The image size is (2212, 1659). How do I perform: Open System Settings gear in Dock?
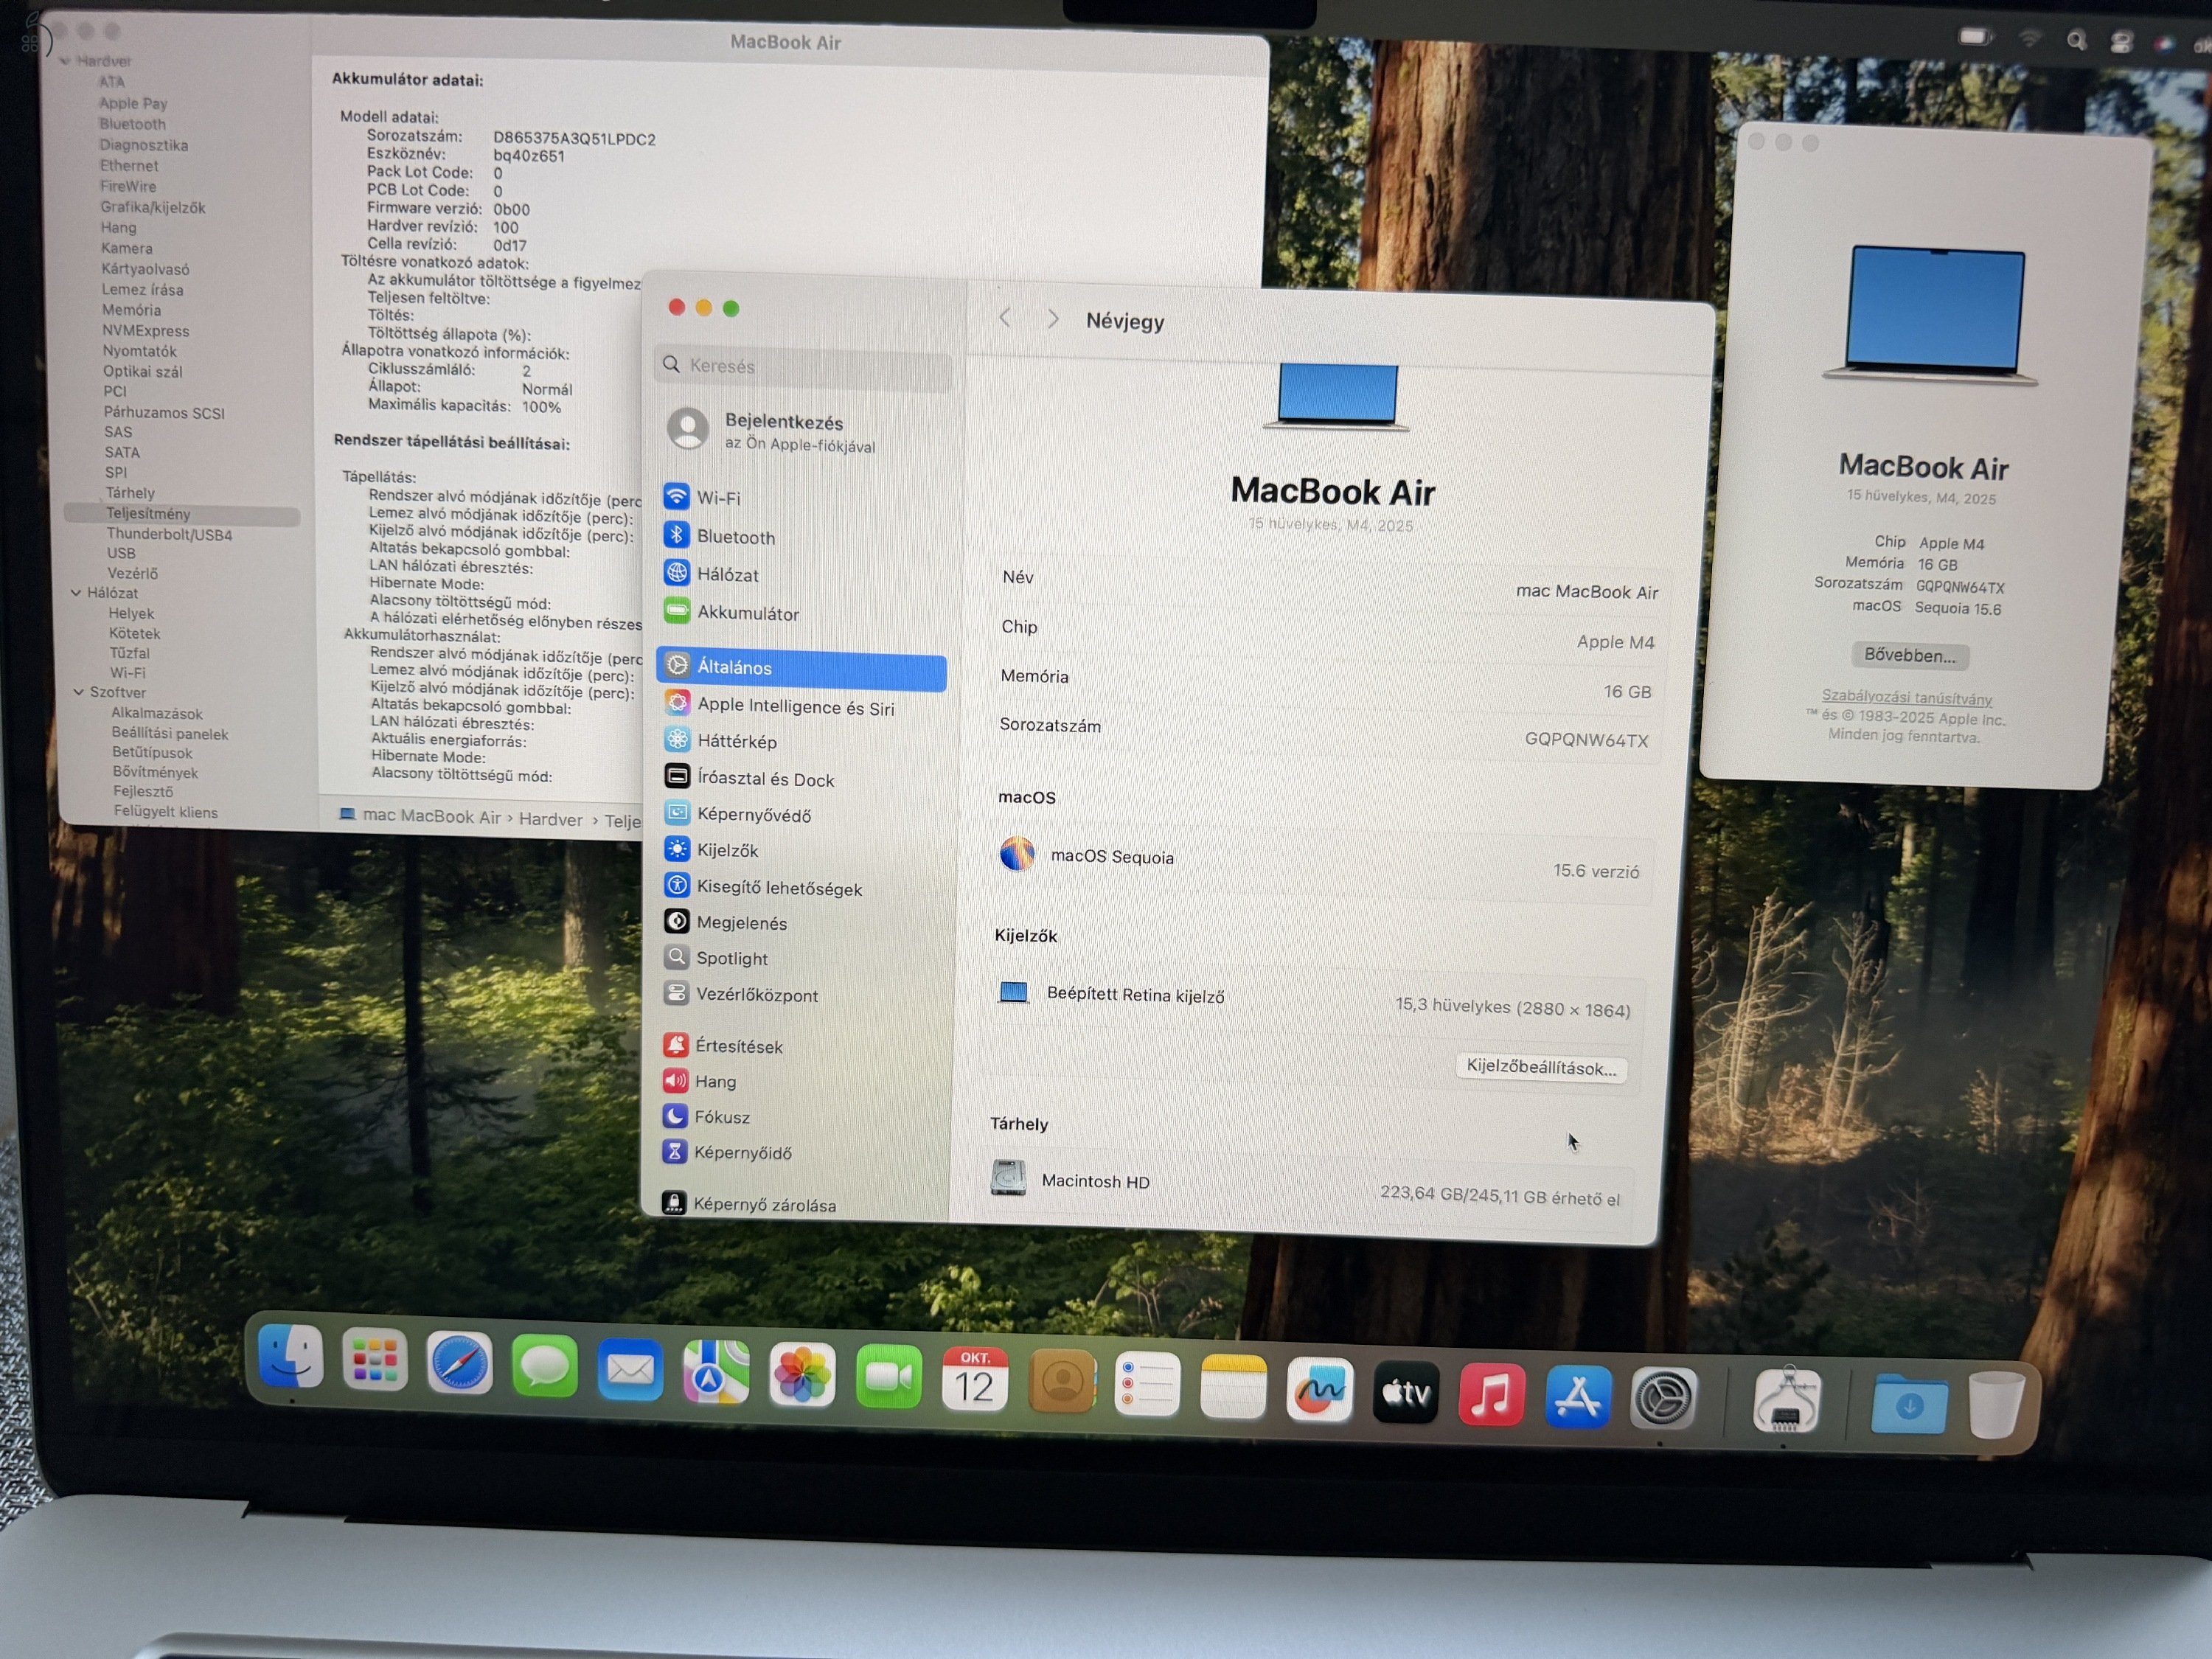click(x=1663, y=1399)
